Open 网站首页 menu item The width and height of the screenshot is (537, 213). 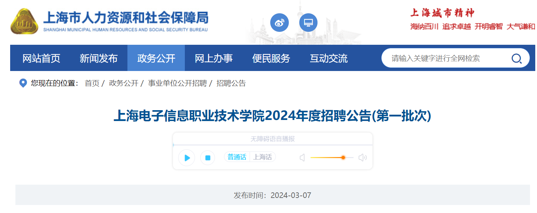pos(41,58)
